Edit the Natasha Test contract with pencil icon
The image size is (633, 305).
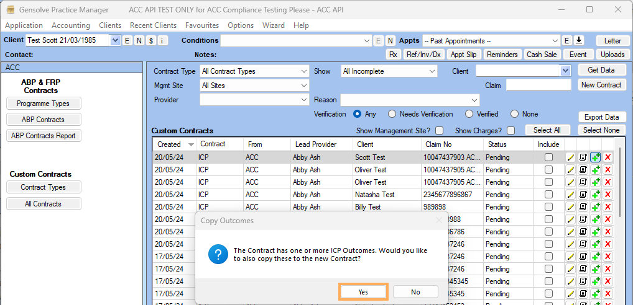click(570, 195)
